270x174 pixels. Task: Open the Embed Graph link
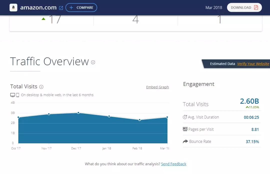157,87
